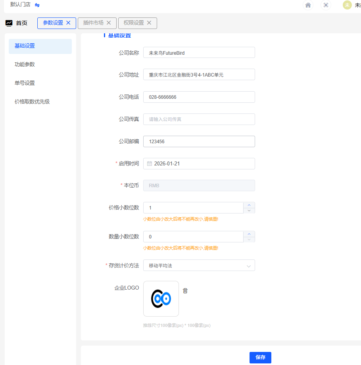Expand the 存货计价方法 dropdown
The height and width of the screenshot is (365, 361).
coord(249,266)
